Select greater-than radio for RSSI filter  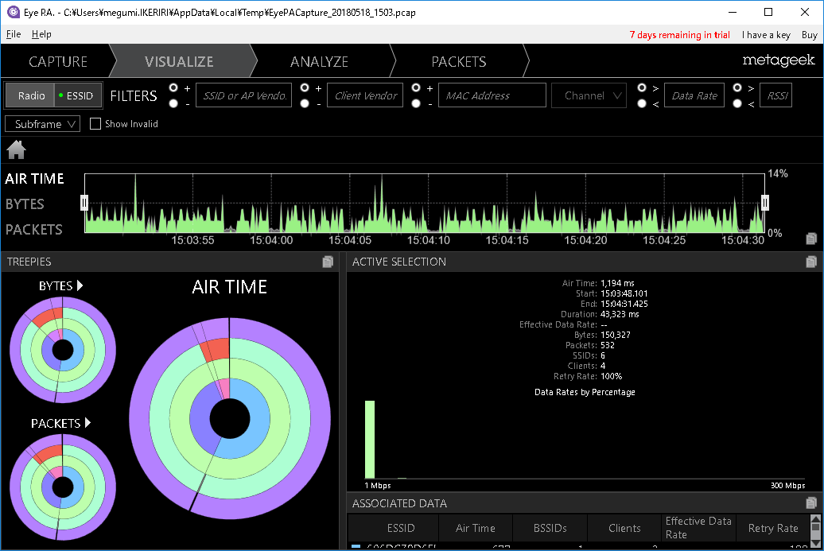point(737,87)
